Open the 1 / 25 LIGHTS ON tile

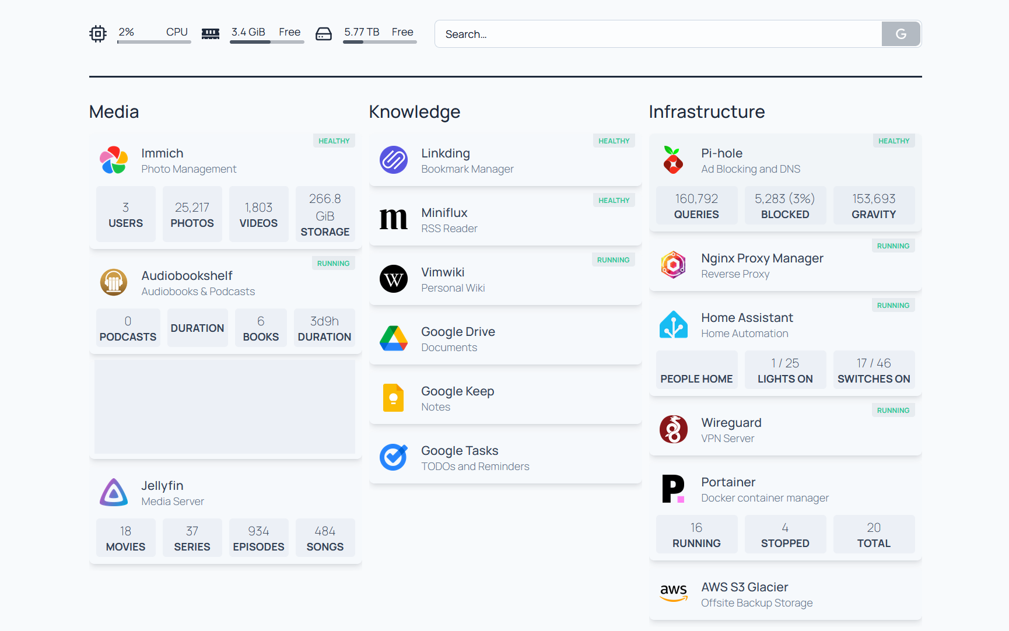click(785, 369)
